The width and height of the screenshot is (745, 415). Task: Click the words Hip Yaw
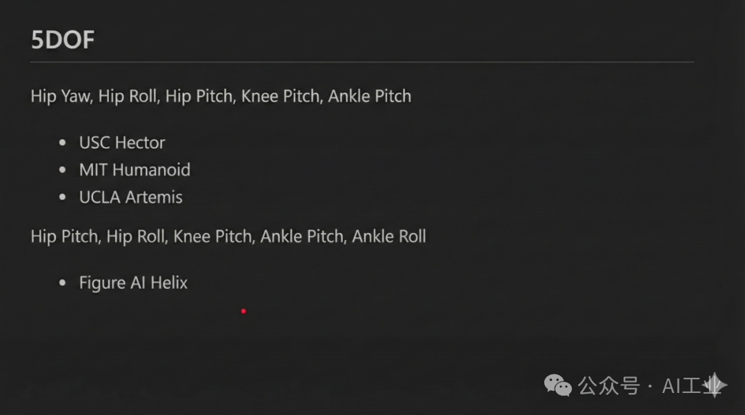pos(60,96)
